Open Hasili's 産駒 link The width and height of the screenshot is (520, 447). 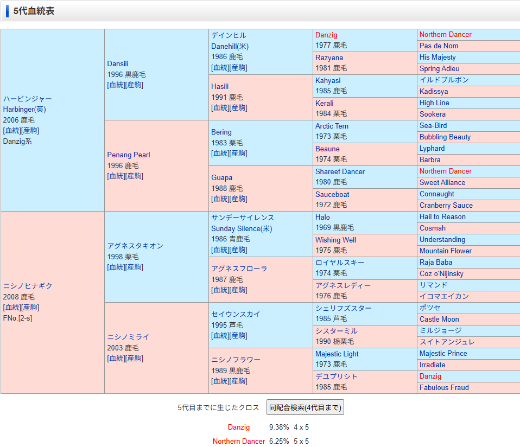(x=239, y=107)
